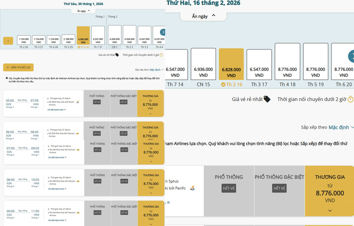
Task: Expand Thương Gia fares for the 05:00 flight
Action: click(x=150, y=114)
